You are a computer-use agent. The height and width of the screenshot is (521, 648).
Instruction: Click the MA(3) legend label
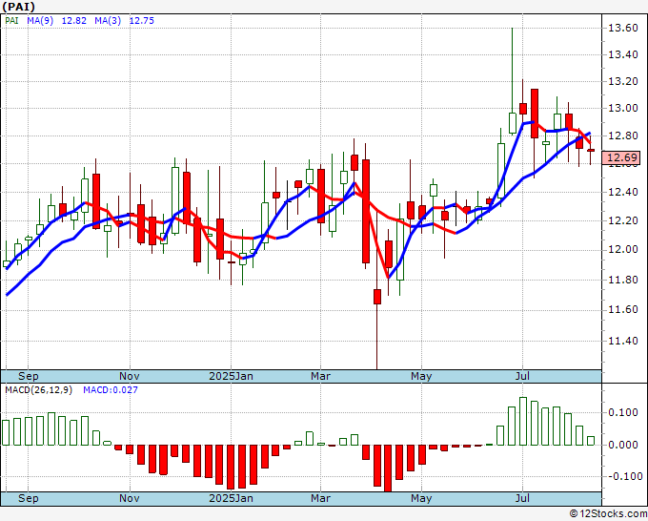click(108, 21)
